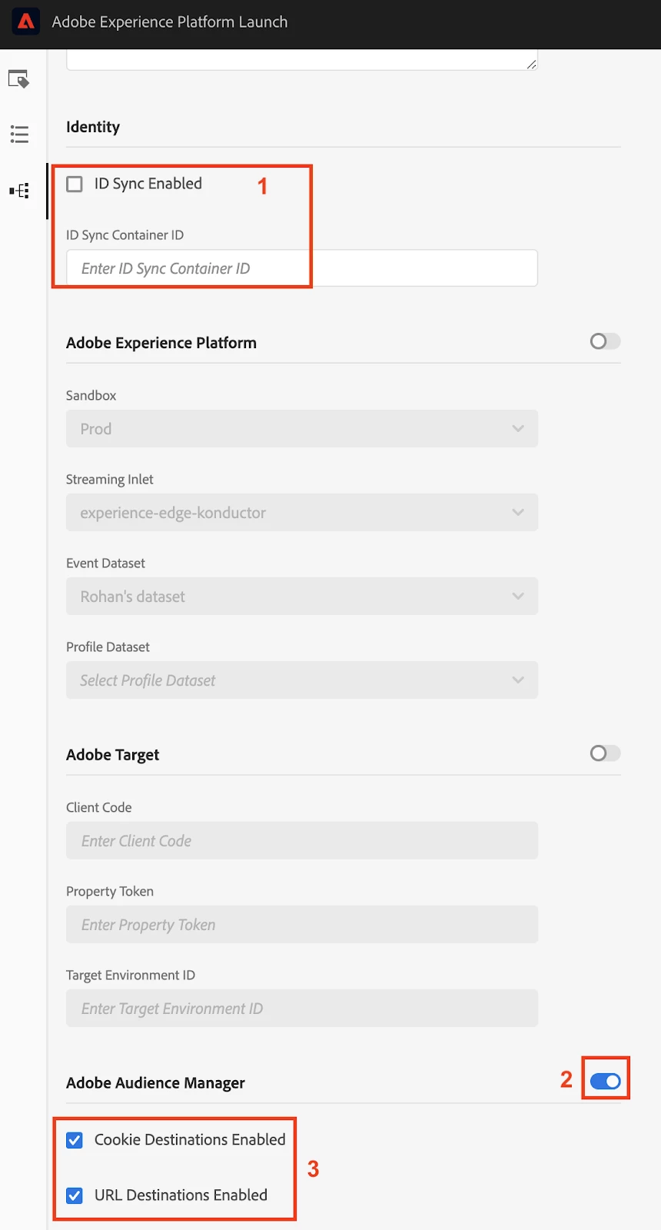661x1230 pixels.
Task: Turn on the Adobe Target toggle
Action: pyautogui.click(x=605, y=753)
